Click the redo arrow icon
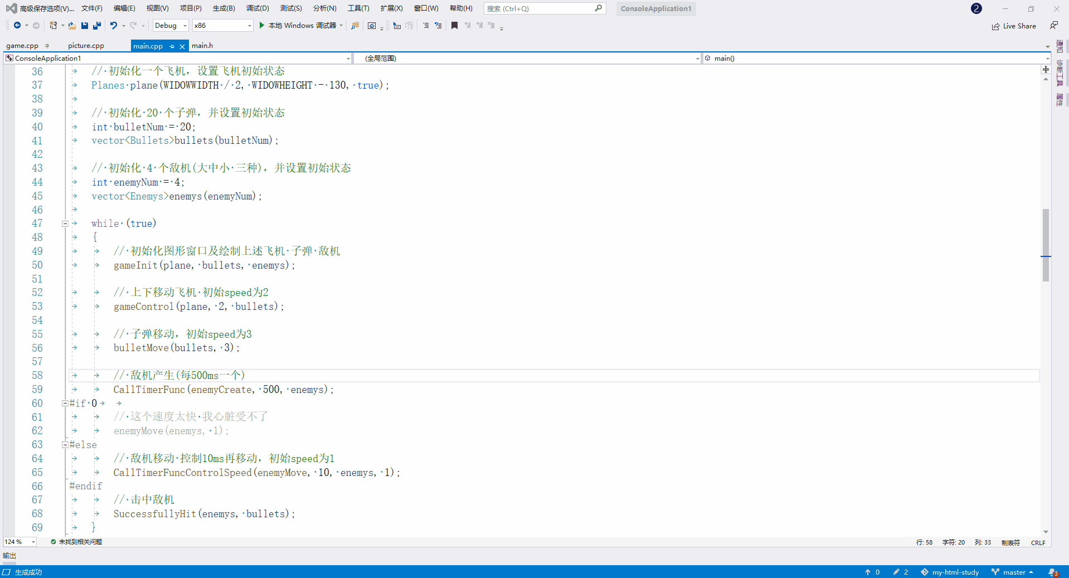The width and height of the screenshot is (1069, 578). 133,26
